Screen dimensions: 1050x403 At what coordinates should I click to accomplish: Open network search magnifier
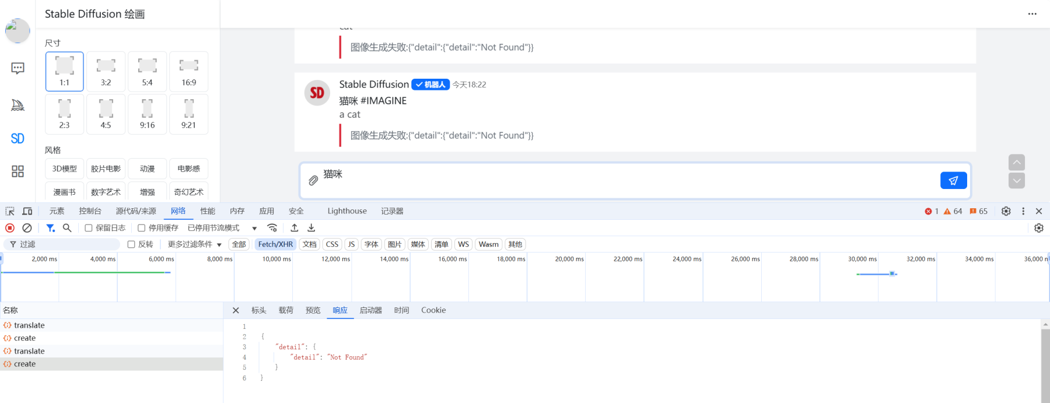click(x=67, y=228)
